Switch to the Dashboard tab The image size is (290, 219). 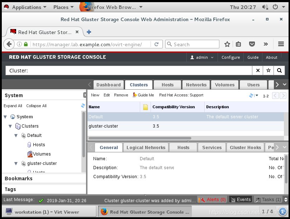(108, 85)
